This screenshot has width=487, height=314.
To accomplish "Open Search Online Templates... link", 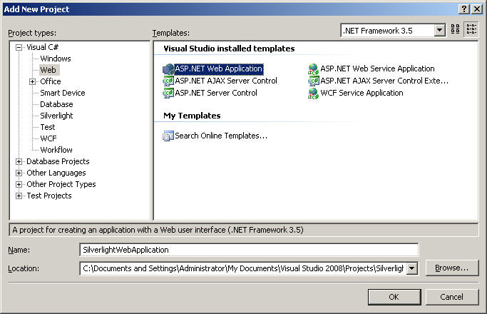I will click(221, 136).
